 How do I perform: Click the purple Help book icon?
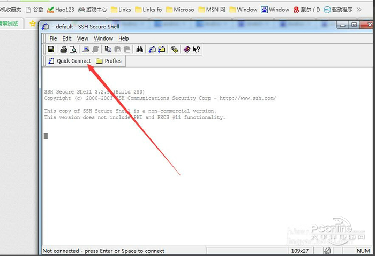tap(187, 49)
